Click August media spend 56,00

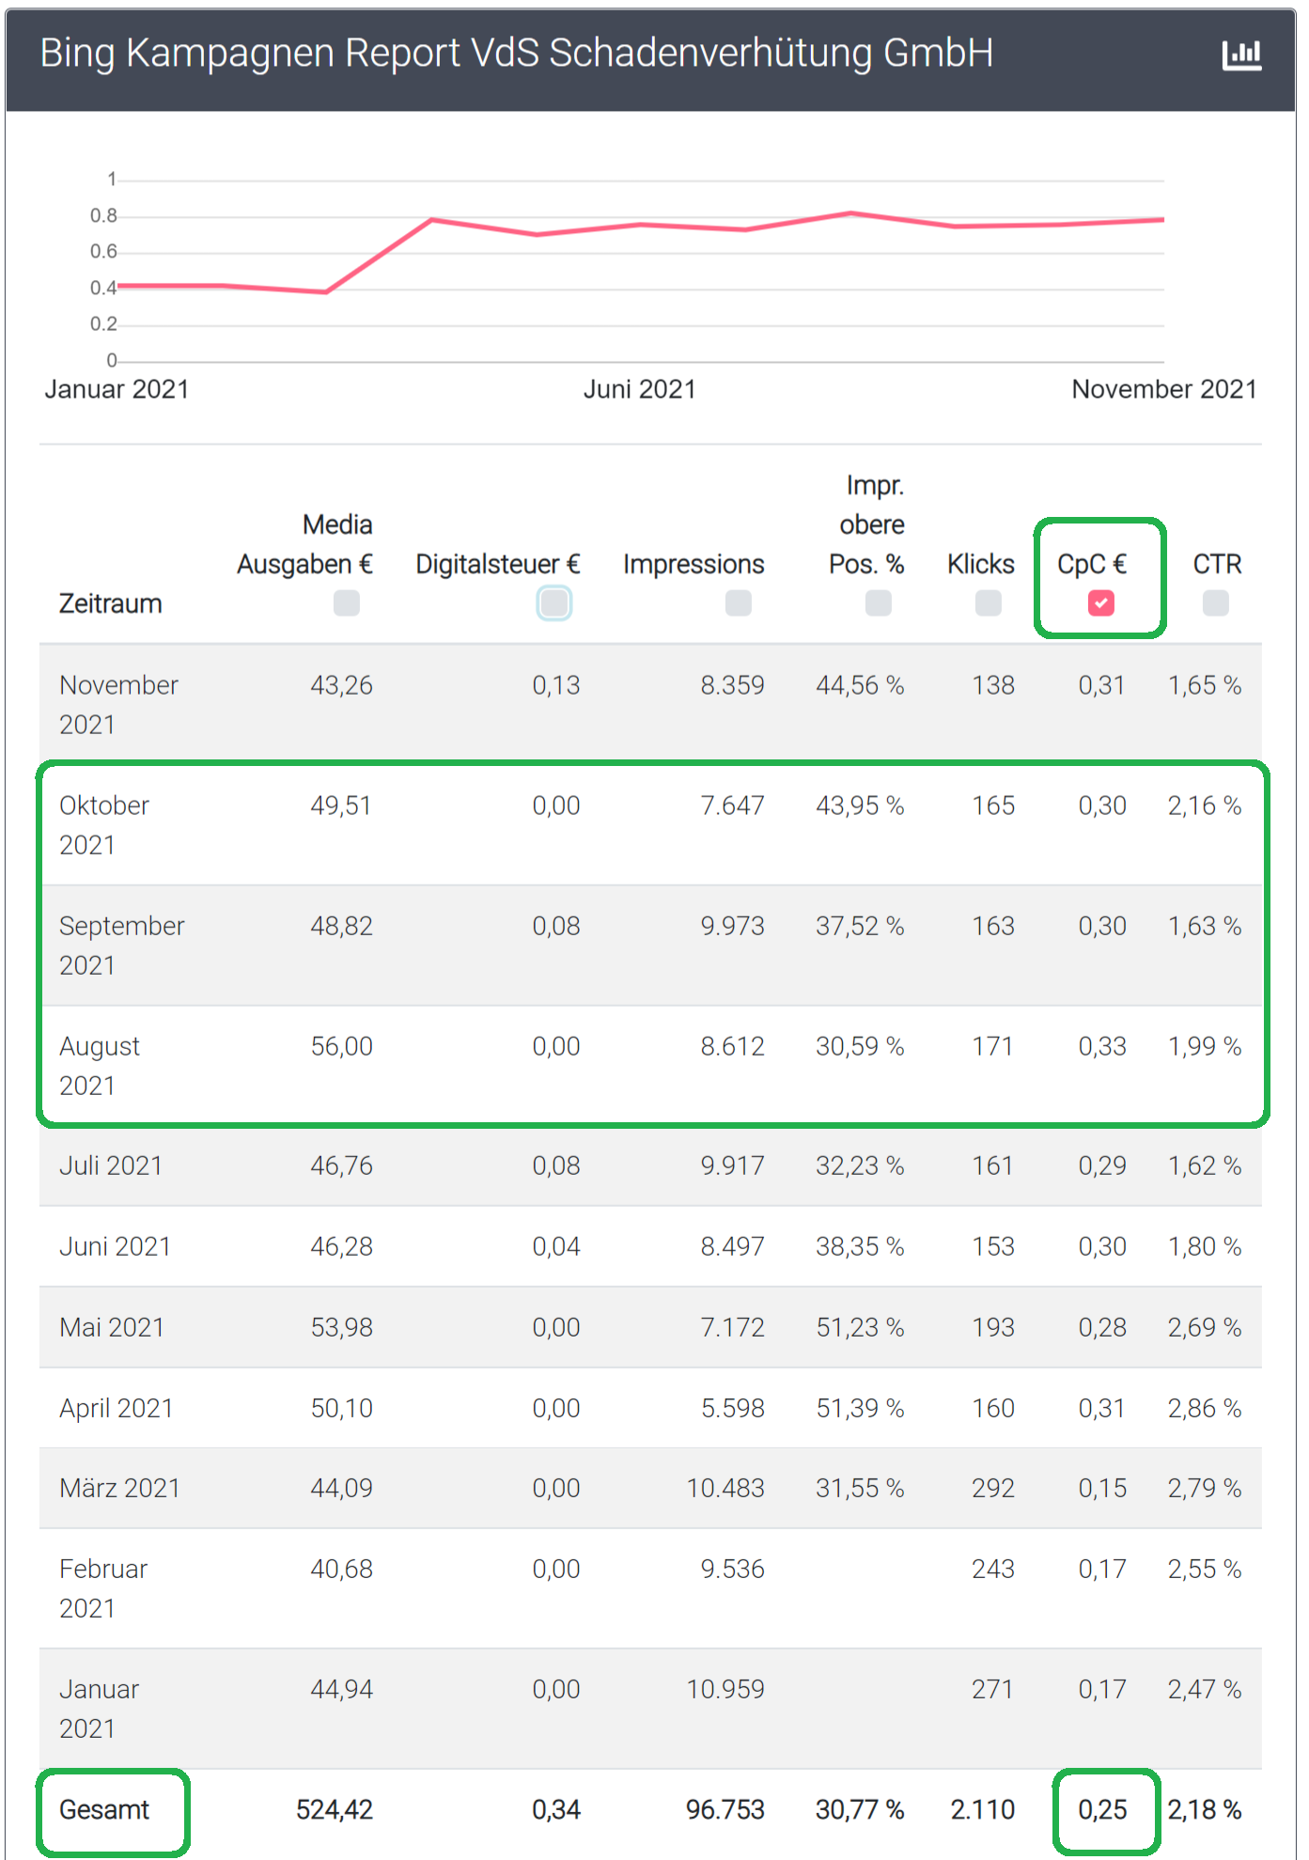click(342, 1046)
